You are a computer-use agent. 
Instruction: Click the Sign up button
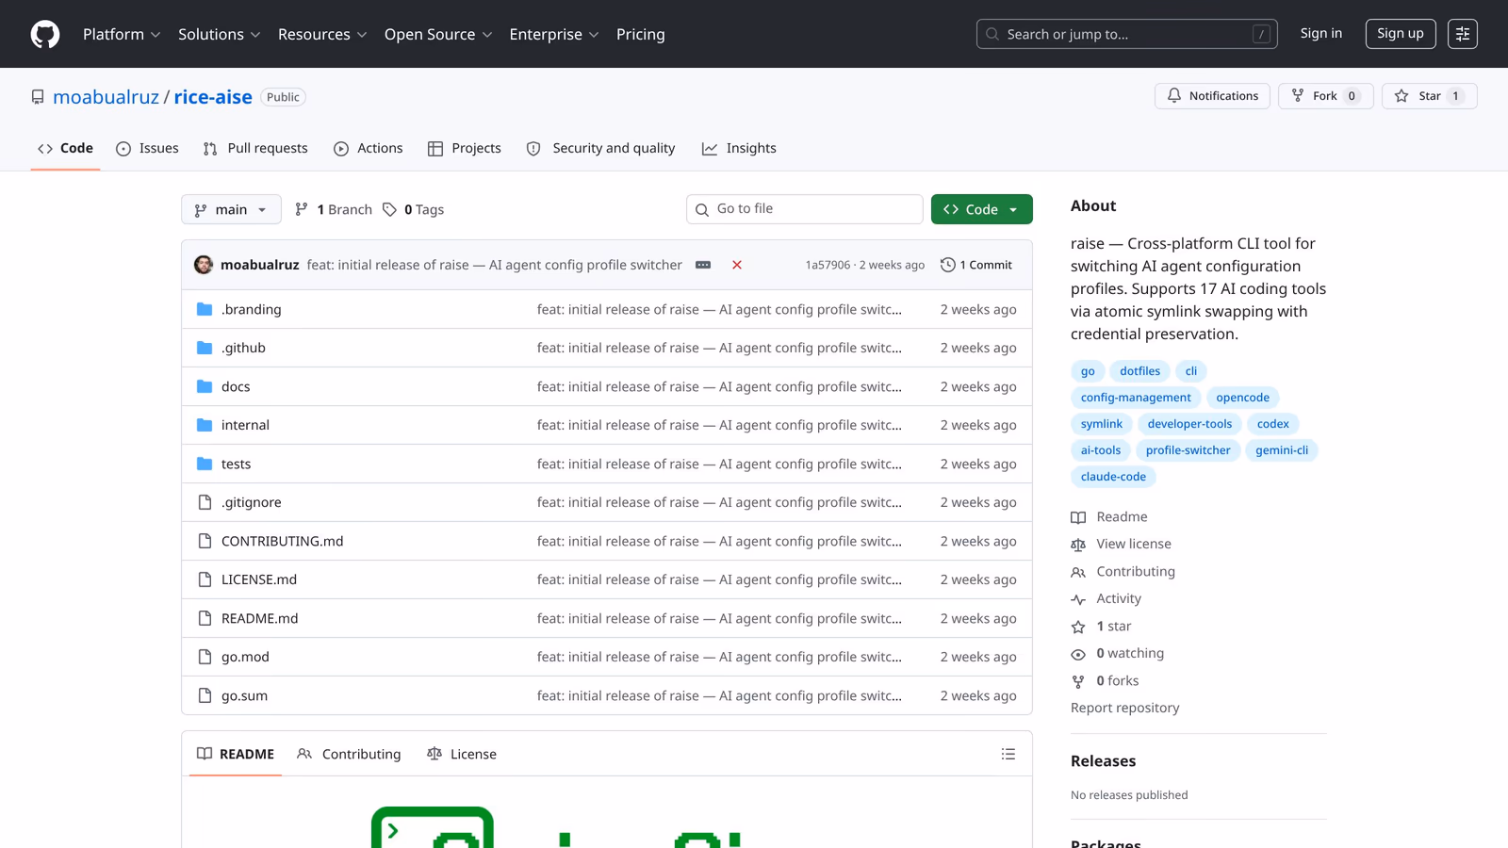tap(1401, 33)
